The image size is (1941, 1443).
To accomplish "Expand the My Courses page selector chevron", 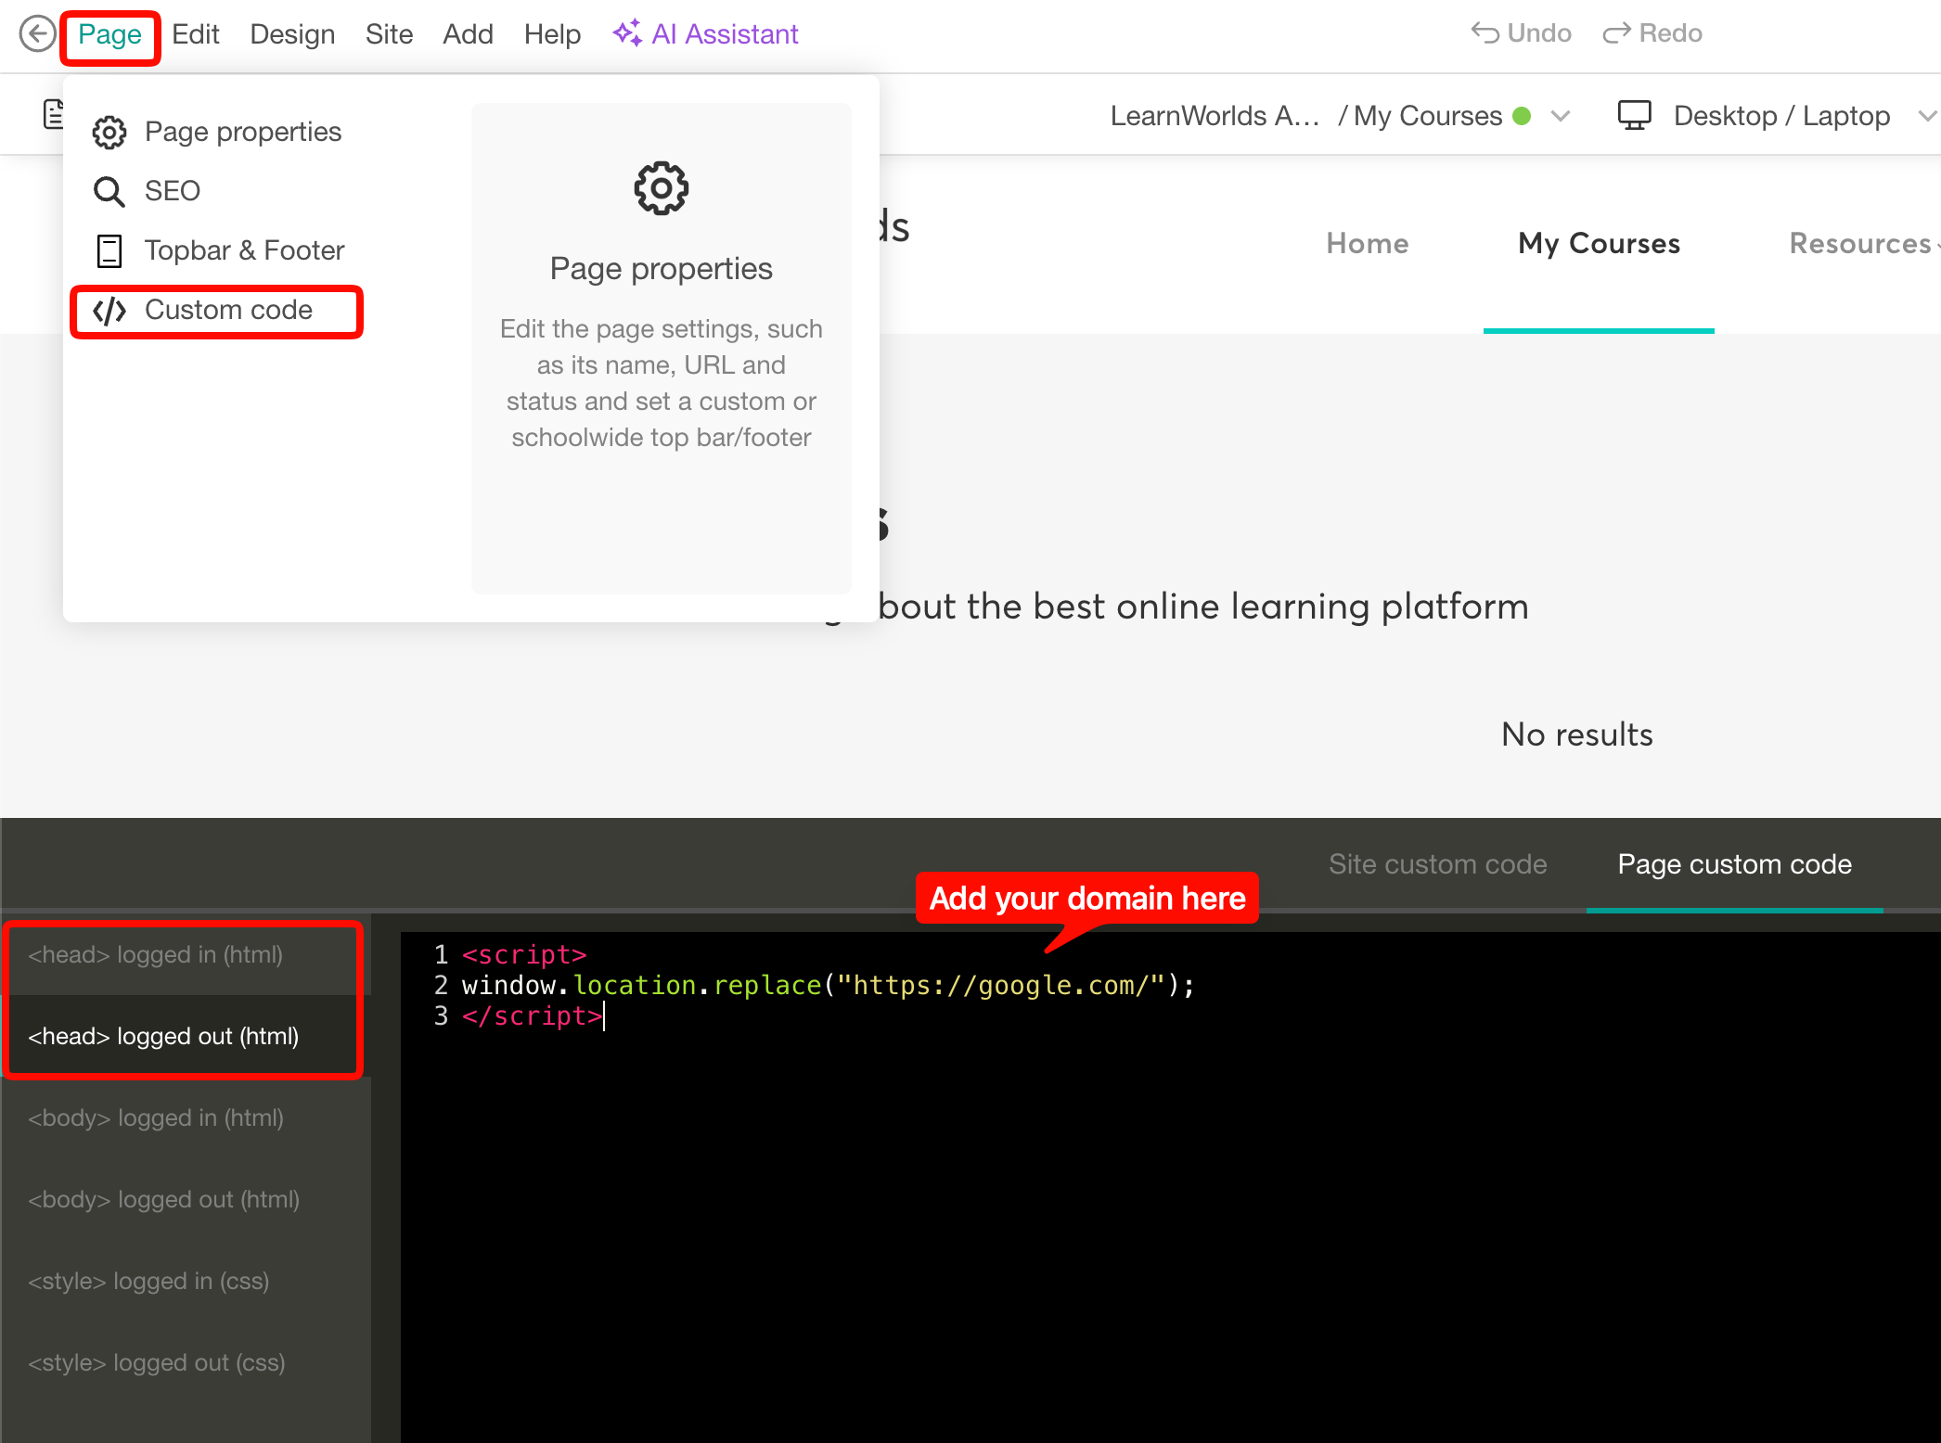I will tap(1561, 116).
